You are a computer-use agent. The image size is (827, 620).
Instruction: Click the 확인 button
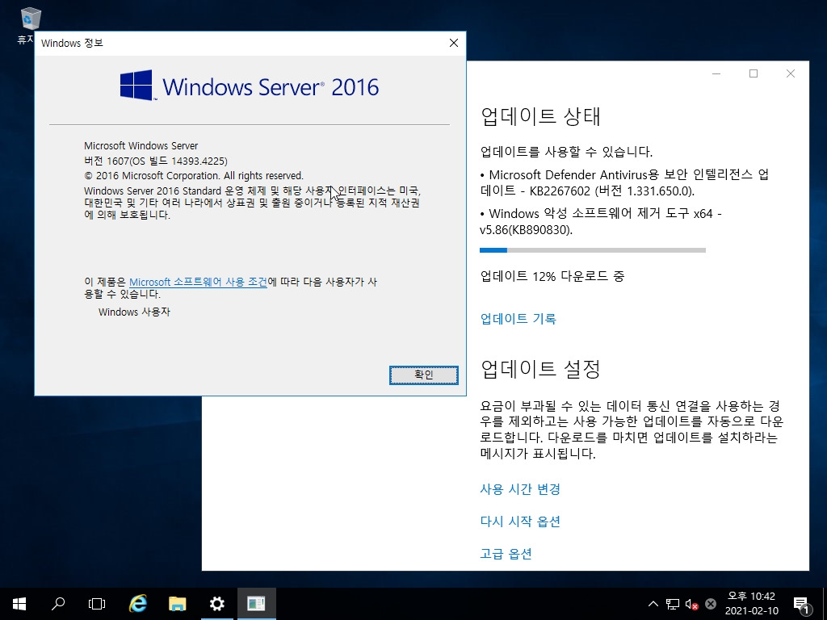coord(423,375)
